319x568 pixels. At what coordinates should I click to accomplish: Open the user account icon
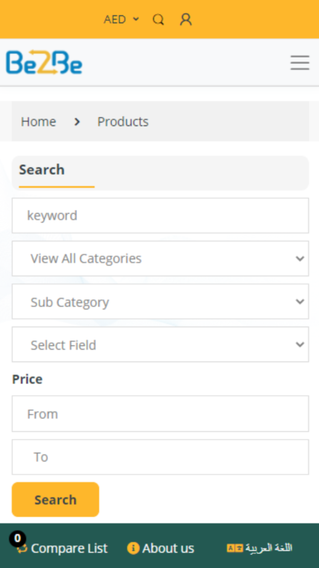pyautogui.click(x=186, y=19)
